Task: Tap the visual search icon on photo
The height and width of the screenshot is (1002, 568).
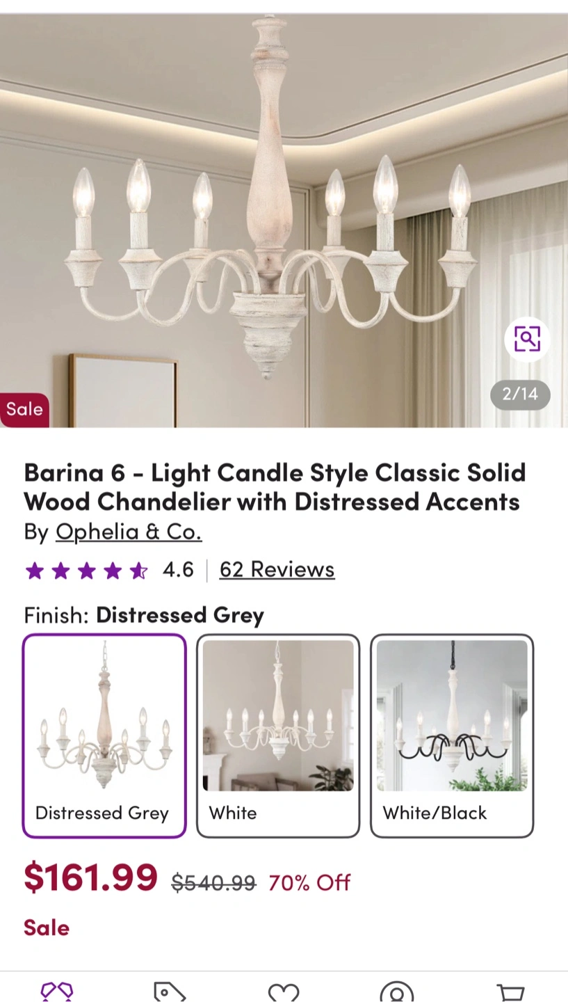Action: tap(527, 339)
